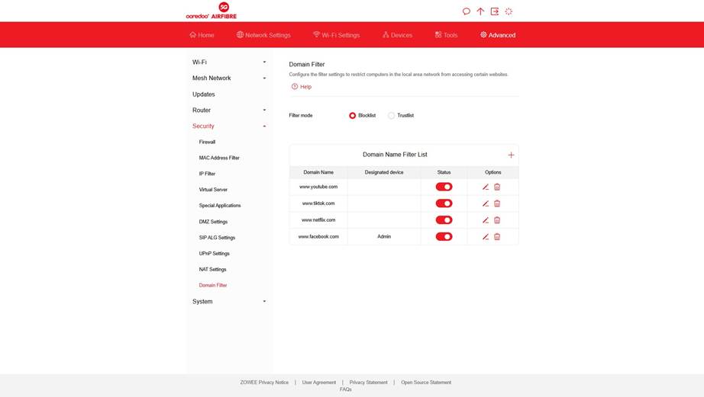Viewport: 704px width, 397px height.
Task: Delete the www.facebook.com filter entry
Action: [497, 236]
